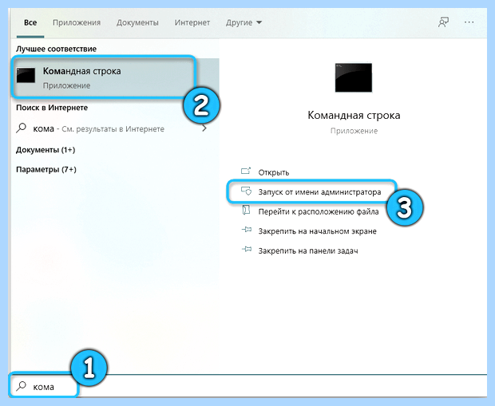Image resolution: width=495 pixels, height=406 pixels.
Task: Click the Открыть window icon
Action: point(246,171)
